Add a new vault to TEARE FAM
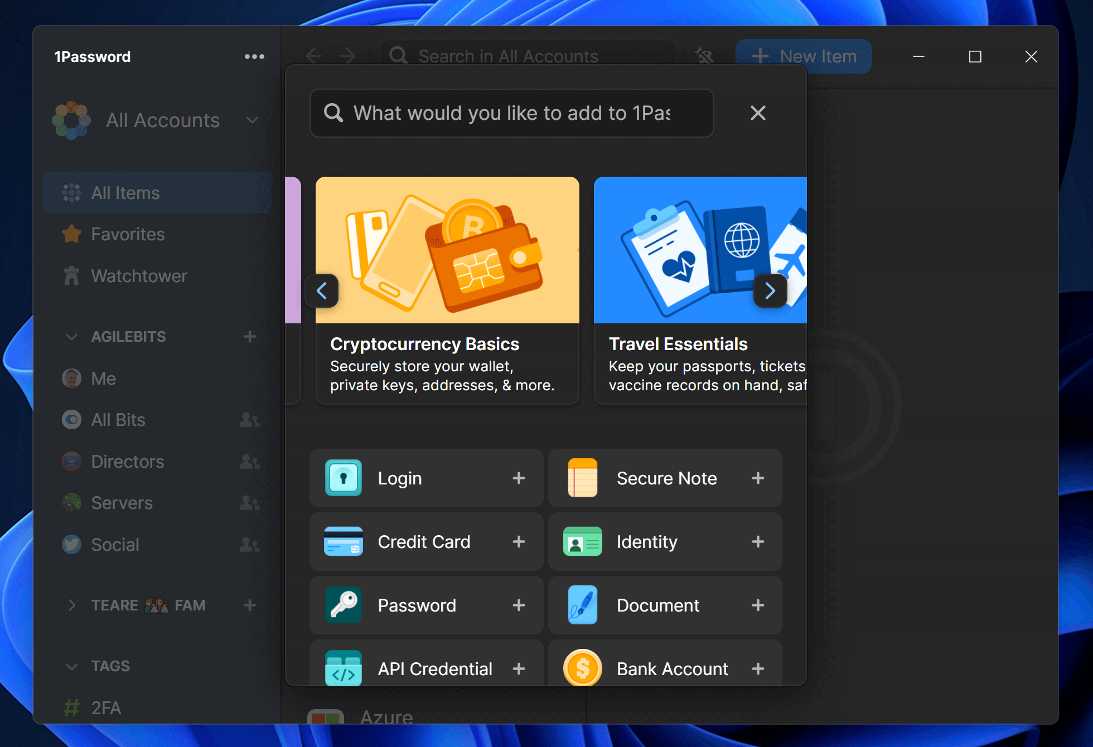Image resolution: width=1093 pixels, height=747 pixels. point(250,605)
